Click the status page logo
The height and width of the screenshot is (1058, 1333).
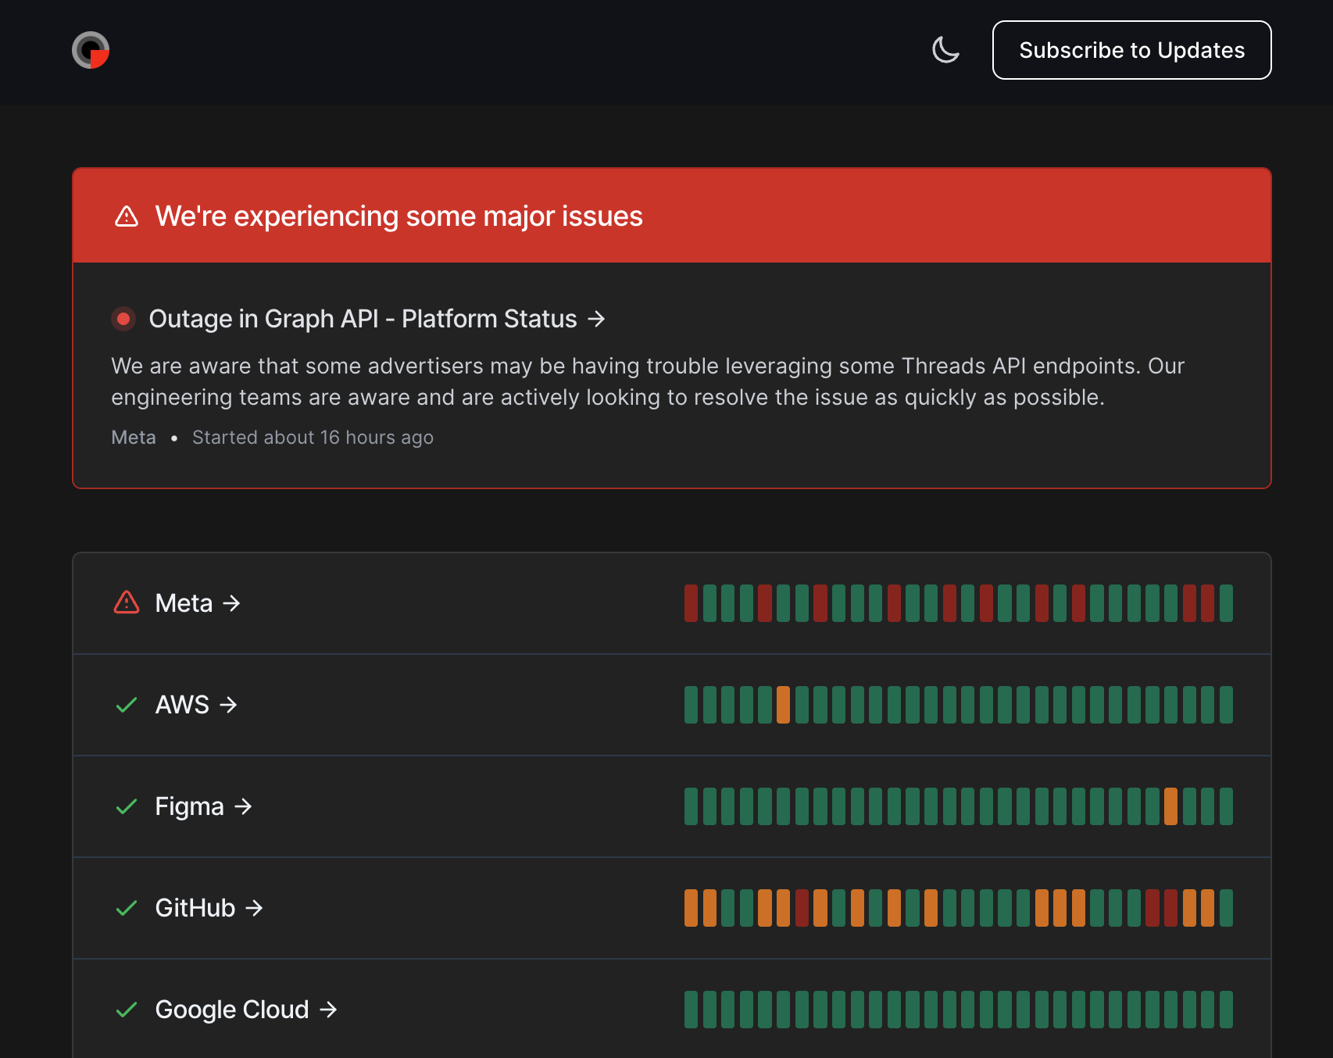(91, 50)
